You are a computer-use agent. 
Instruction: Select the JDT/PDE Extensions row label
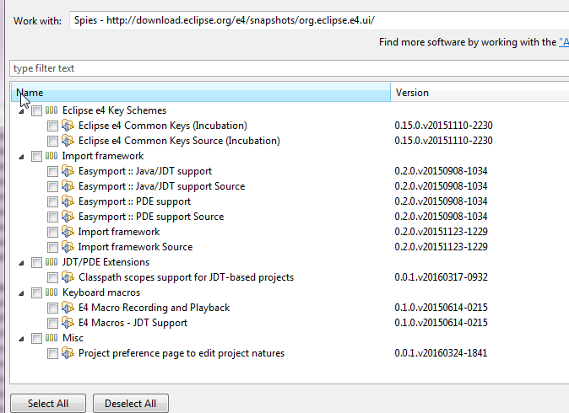point(106,262)
